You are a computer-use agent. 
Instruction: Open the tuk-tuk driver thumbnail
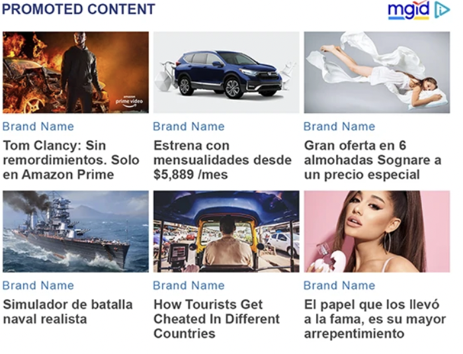coord(226,231)
